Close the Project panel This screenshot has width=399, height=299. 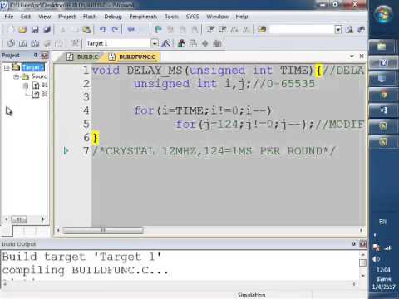tap(45, 56)
